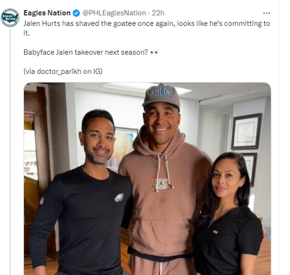Click the woman in black scrubs

[229, 213]
